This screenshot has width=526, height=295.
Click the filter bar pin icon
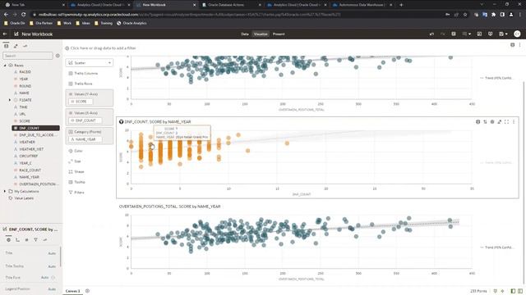click(x=512, y=45)
